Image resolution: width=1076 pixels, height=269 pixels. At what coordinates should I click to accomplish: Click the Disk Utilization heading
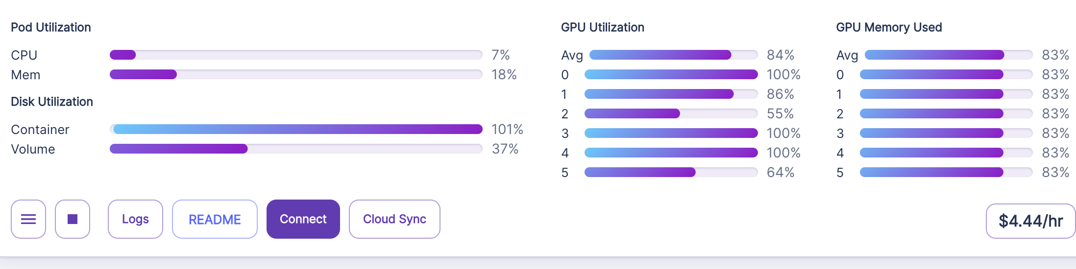click(x=52, y=102)
